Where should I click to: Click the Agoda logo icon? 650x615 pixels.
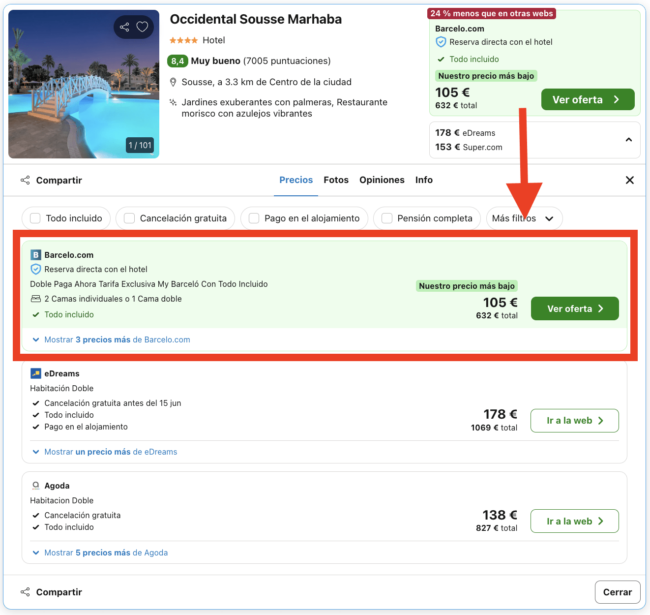pyautogui.click(x=35, y=486)
